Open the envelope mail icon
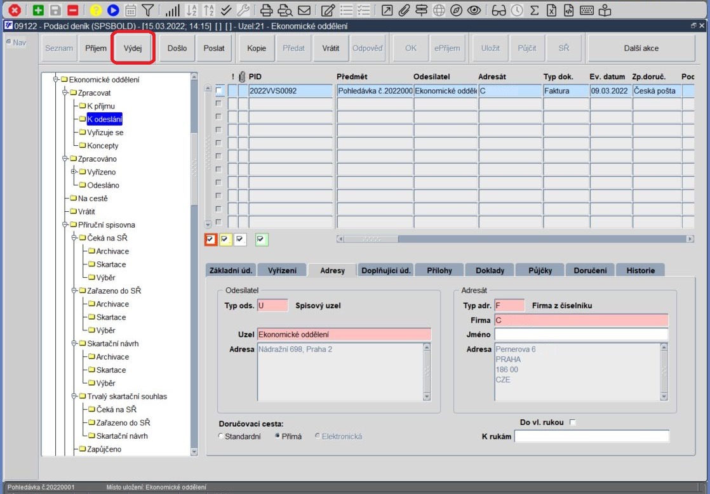The width and height of the screenshot is (710, 494). (x=304, y=10)
